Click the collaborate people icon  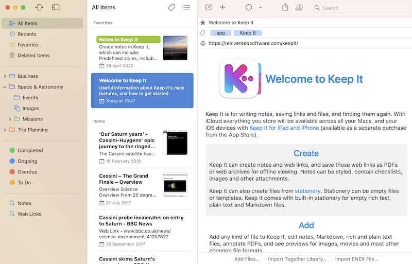click(299, 7)
